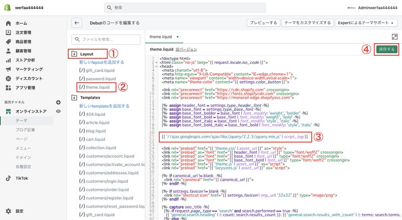Open 顧客管理 customers icon
This screenshot has height=220, width=402.
(8, 51)
